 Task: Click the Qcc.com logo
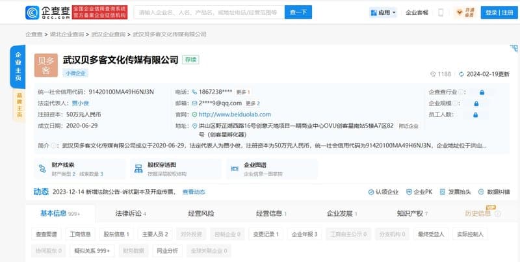(x=47, y=12)
